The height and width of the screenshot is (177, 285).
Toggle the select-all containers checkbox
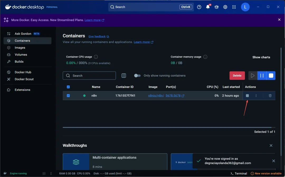click(68, 87)
